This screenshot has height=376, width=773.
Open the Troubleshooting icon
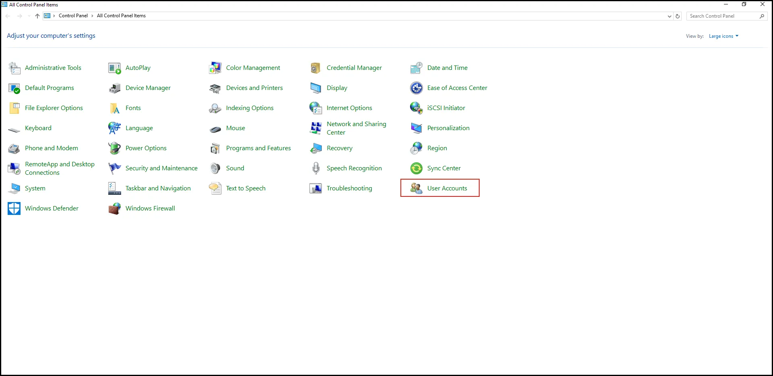(x=316, y=188)
